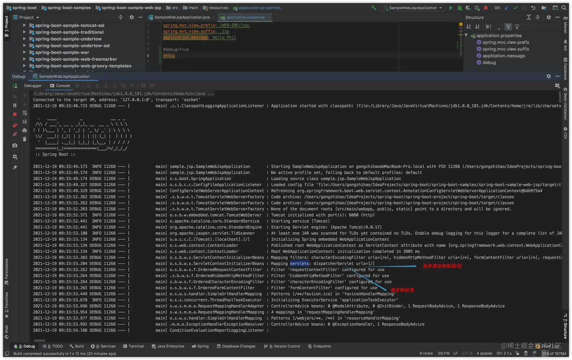The width and height of the screenshot is (572, 360).
Task: Mute breakpoints with the crossed-out red icon
Action: (15, 134)
